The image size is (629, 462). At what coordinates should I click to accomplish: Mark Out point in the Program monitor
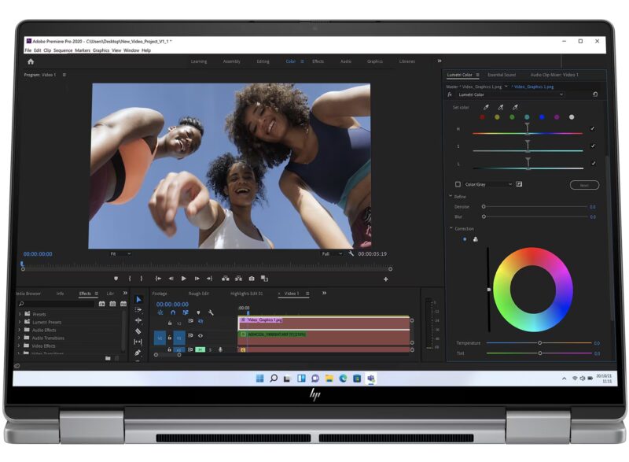point(142,278)
